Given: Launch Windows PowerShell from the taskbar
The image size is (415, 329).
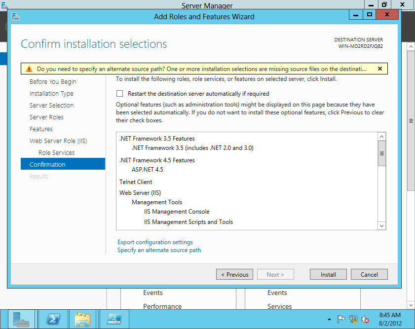Looking at the screenshot, I should [x=53, y=319].
